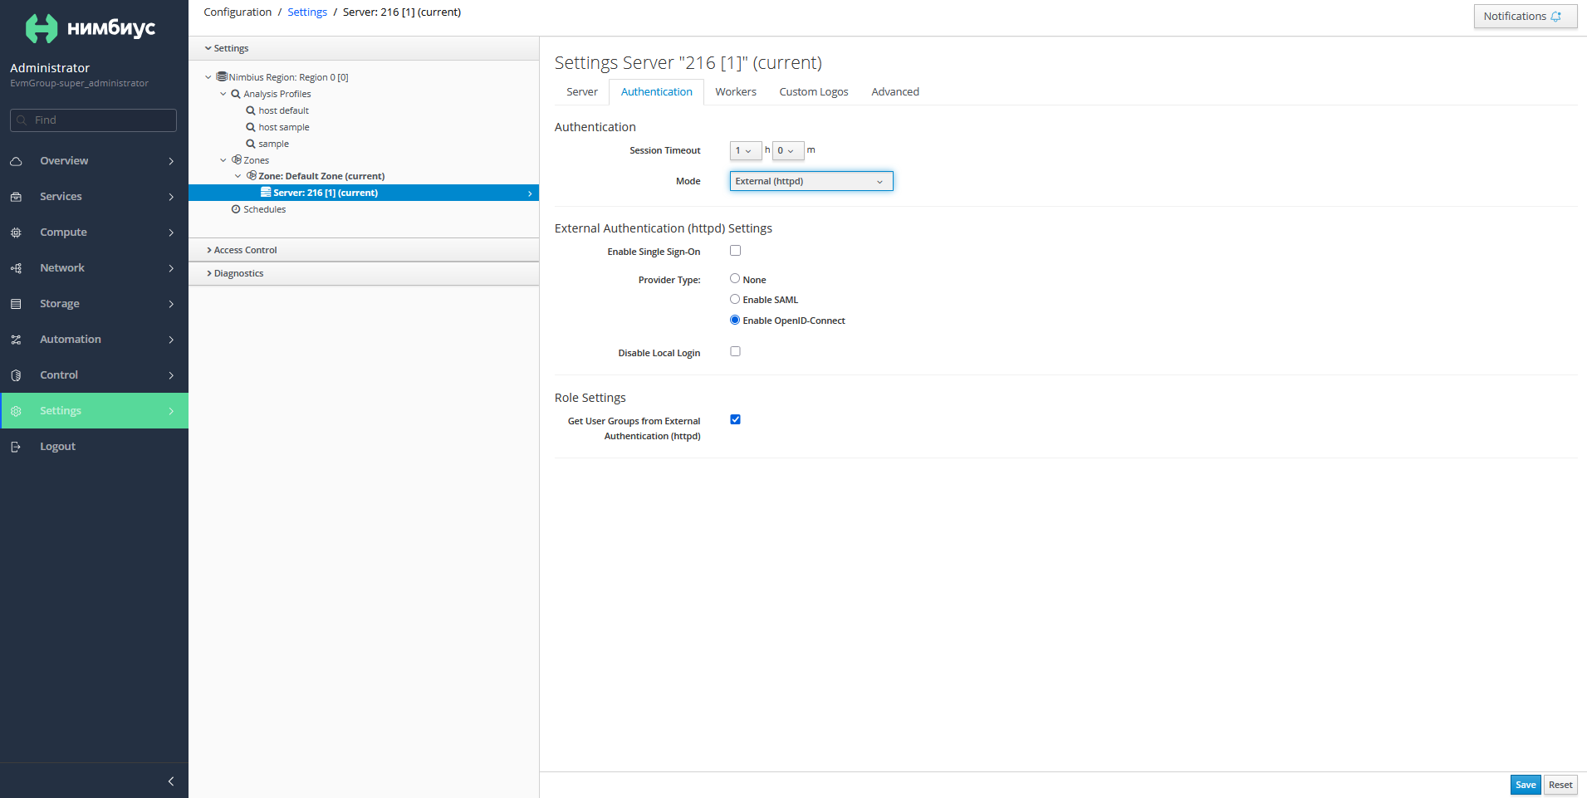Select host sample analysis profile

[283, 127]
